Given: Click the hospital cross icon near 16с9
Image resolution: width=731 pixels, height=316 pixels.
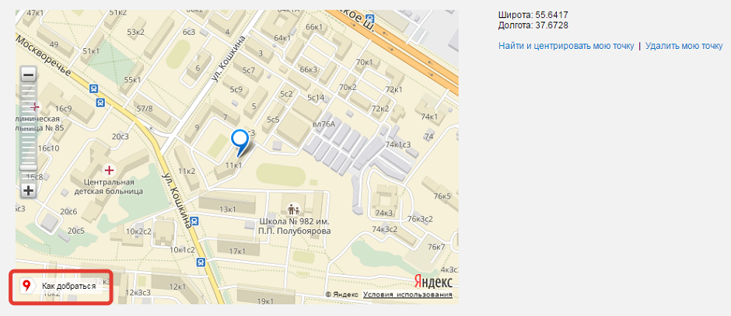Looking at the screenshot, I should [34, 107].
